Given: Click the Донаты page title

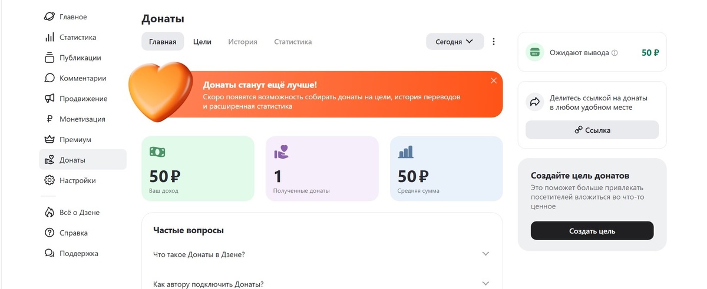Looking at the screenshot, I should coord(163,19).
